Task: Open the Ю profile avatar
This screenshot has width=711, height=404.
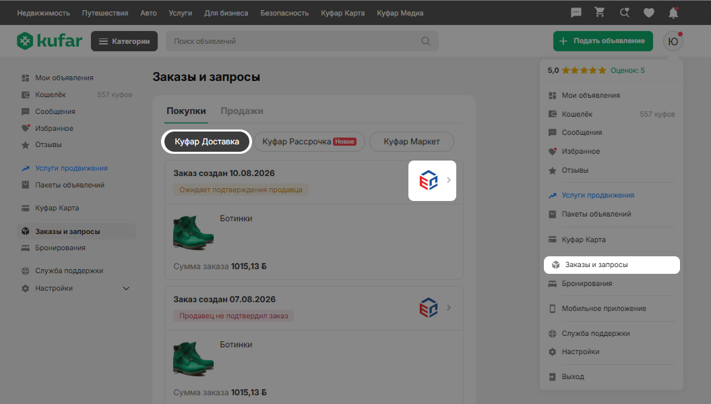Action: [673, 41]
